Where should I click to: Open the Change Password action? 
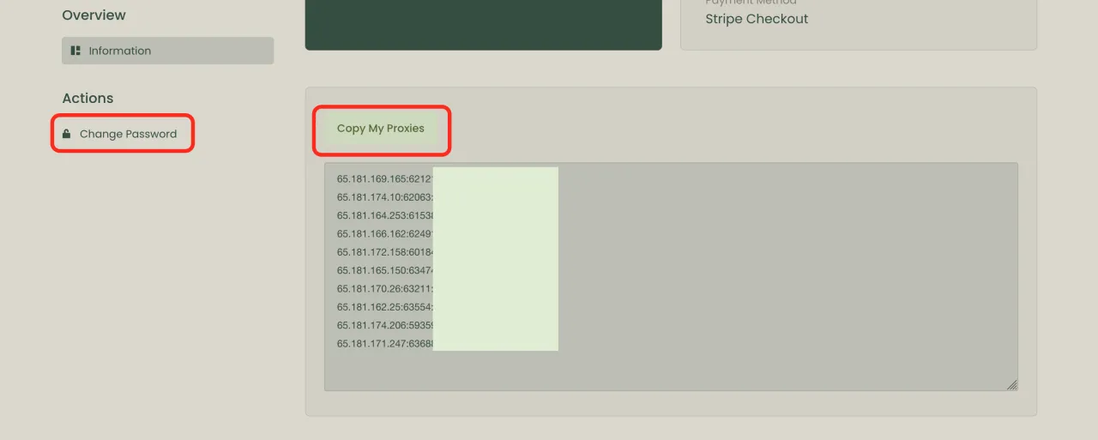tap(128, 134)
